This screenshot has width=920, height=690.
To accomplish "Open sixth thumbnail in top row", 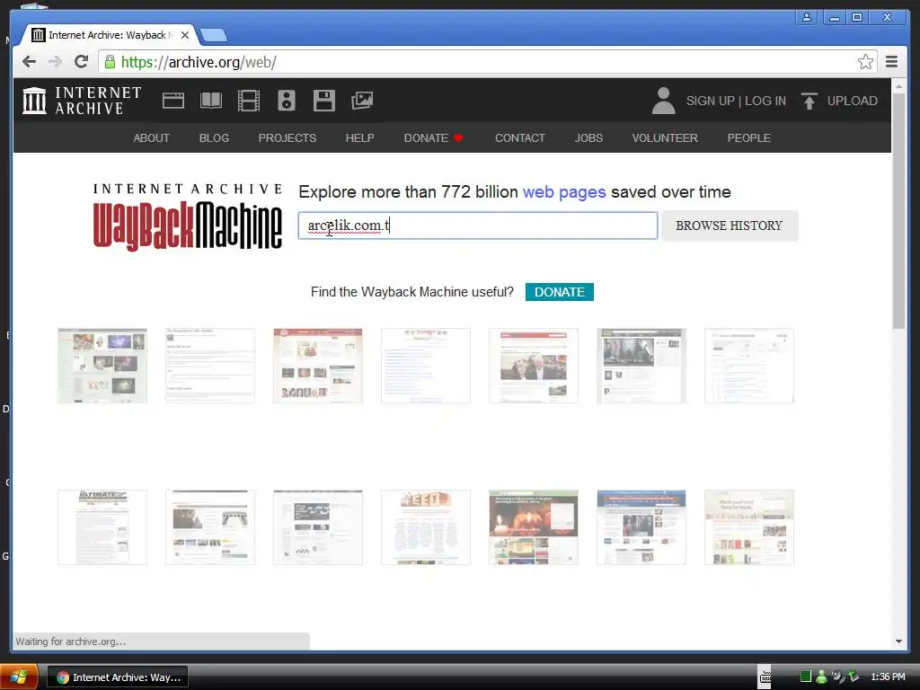I will click(641, 366).
